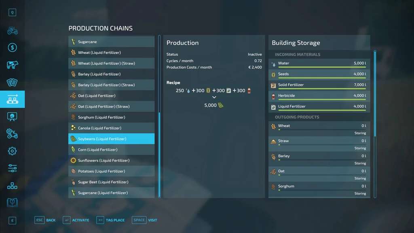This screenshot has width=414, height=233.
Task: Click the E next page key icon
Action: pos(12,220)
